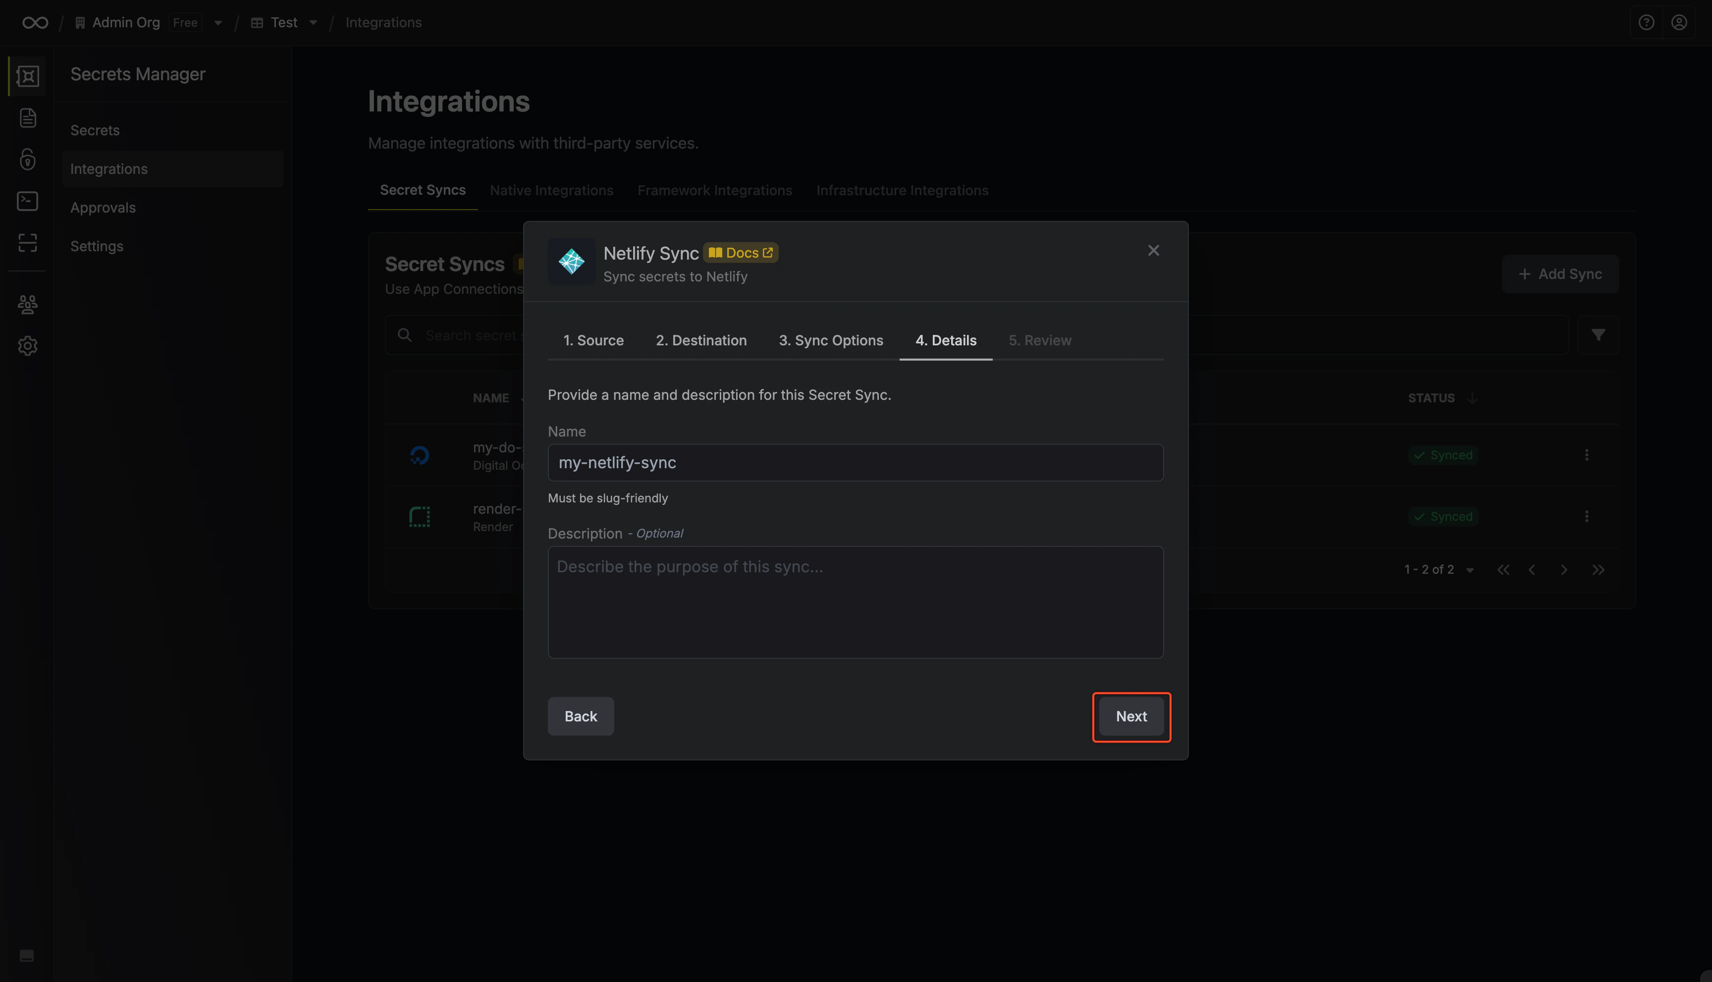
Task: Open Secrets Manager icon in left rail
Action: coord(28,76)
